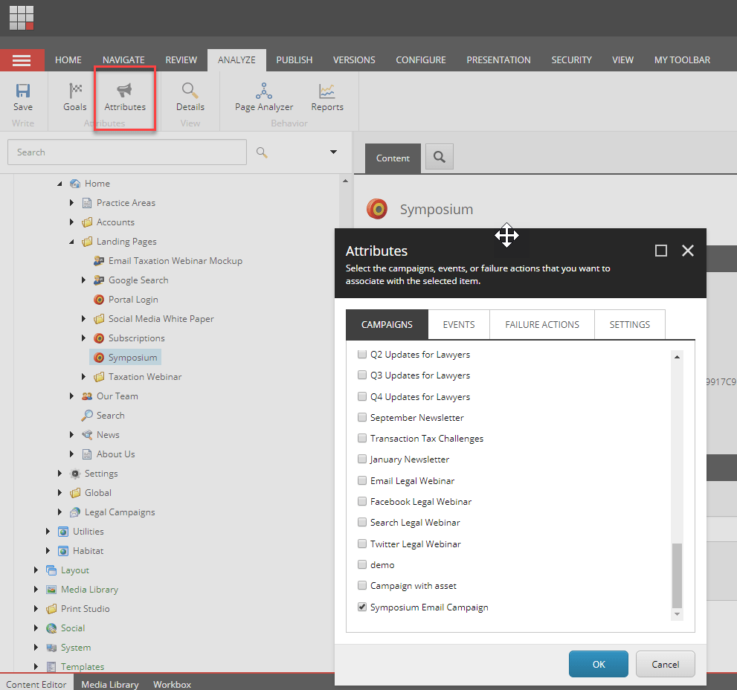This screenshot has width=737, height=690.
Task: Switch to the PUBLISH ribbon tab
Action: [295, 60]
